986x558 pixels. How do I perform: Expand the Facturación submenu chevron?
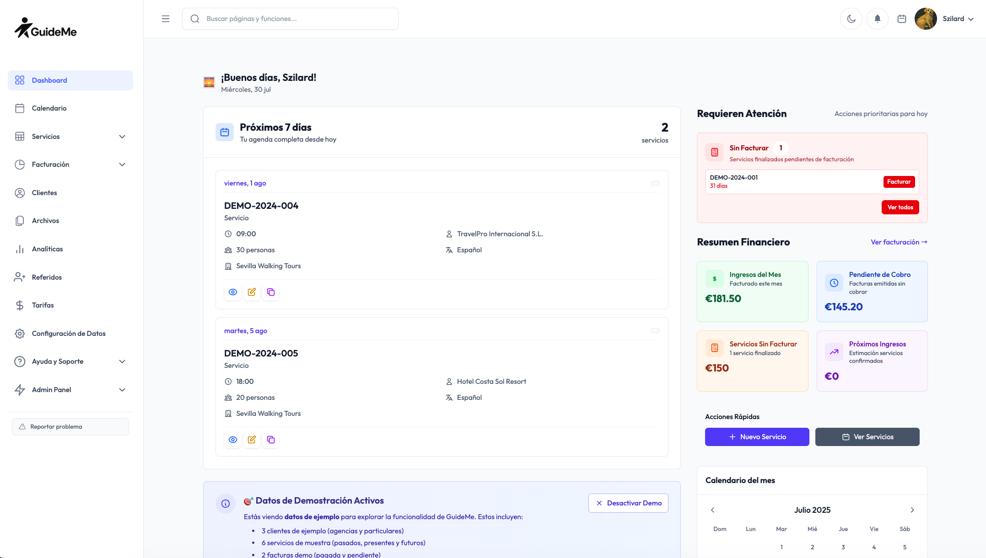pyautogui.click(x=122, y=165)
